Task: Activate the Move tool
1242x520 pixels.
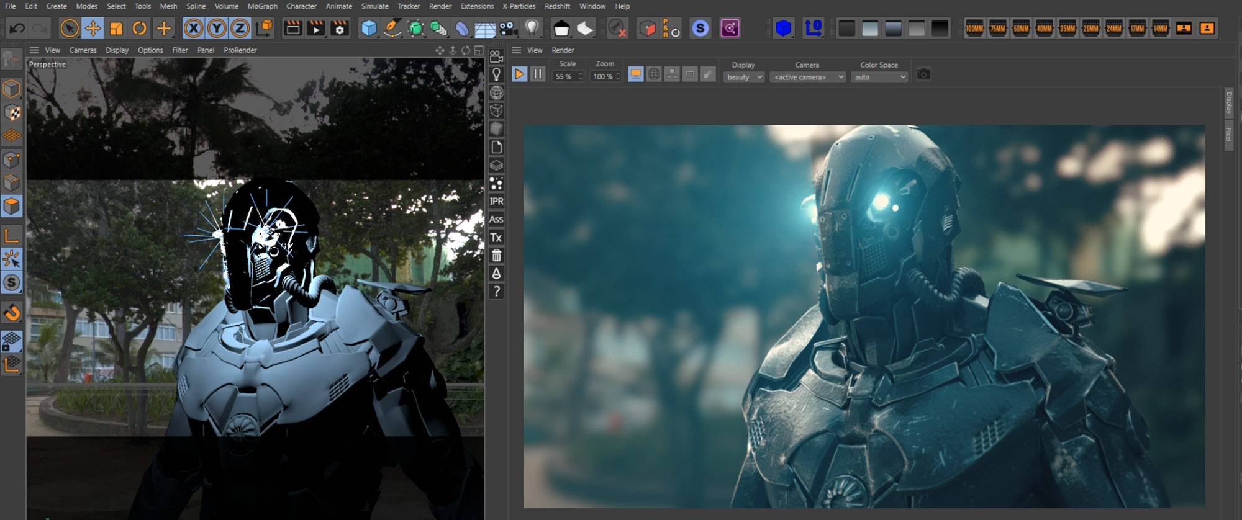Action: (93, 28)
